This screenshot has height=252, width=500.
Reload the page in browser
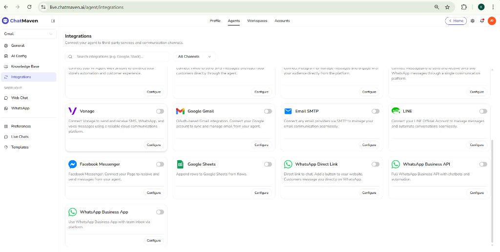29,7
